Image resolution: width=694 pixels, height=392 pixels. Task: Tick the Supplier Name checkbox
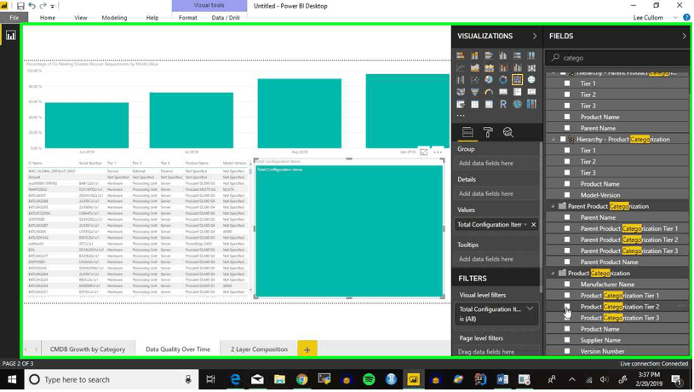[x=567, y=340]
